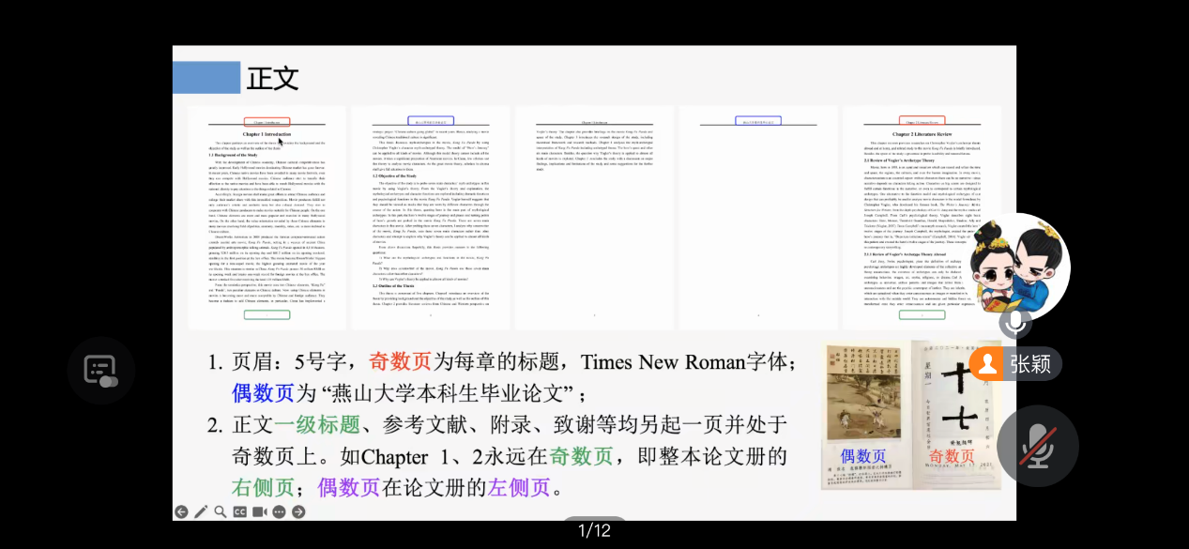The image size is (1189, 549).
Task: Unmute your microphone
Action: 1037,446
